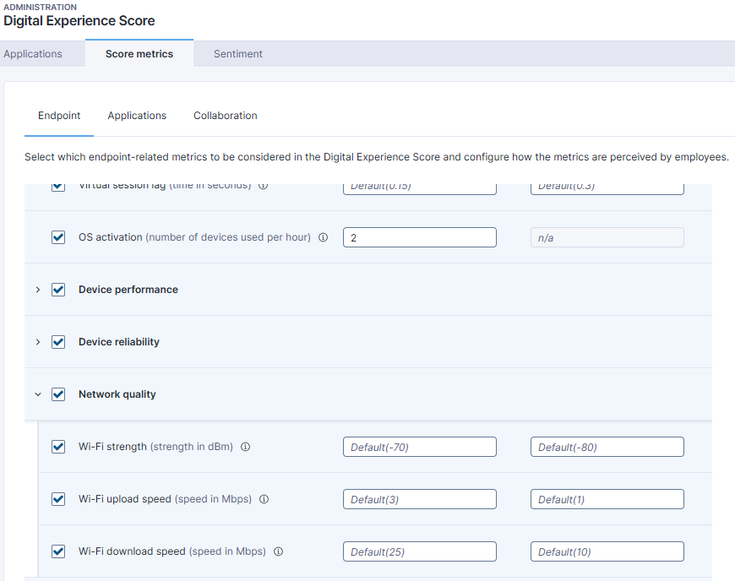Select the Collaboration sub-tab
Screen dimensions: 735x581
(x=225, y=116)
